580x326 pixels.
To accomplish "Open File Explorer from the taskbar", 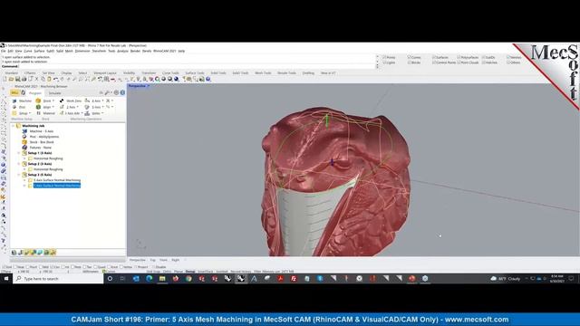I will pos(162,279).
